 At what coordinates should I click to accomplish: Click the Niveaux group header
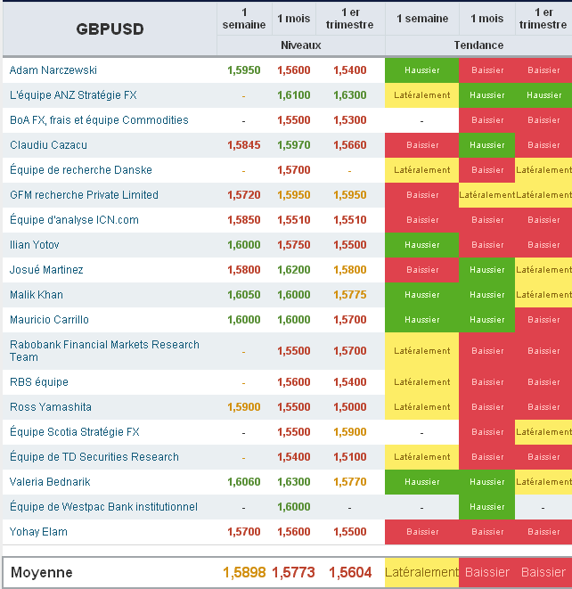[x=301, y=45]
